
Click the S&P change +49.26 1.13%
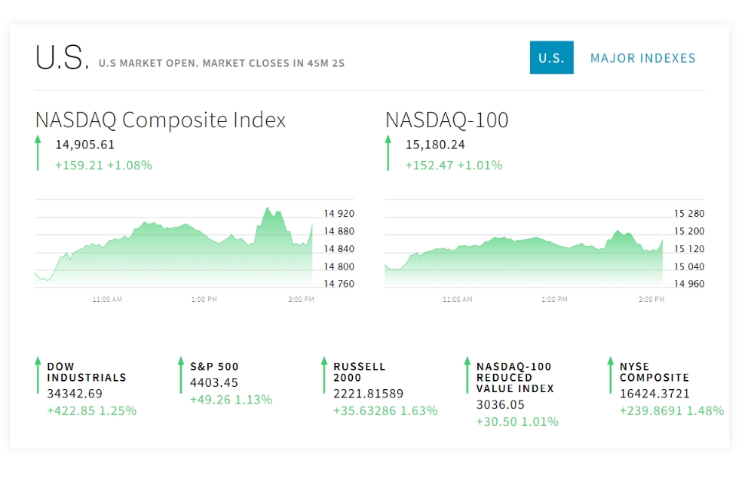tap(231, 400)
